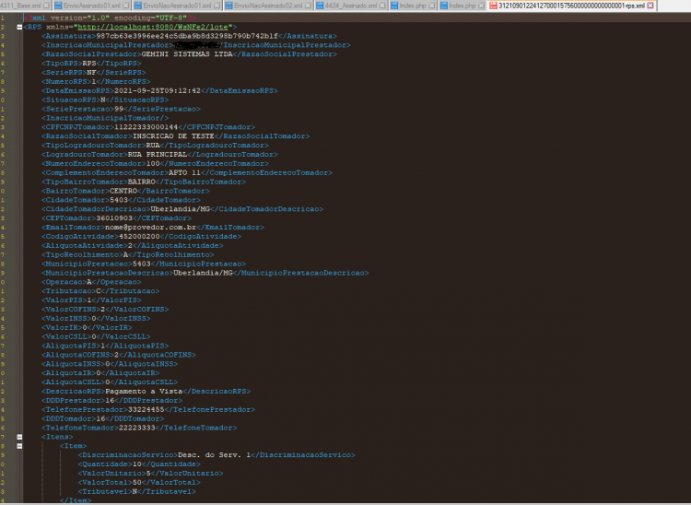This screenshot has height=505, width=691.
Task: Click the text INSCRICAO DE TESTE
Action: pos(173,136)
